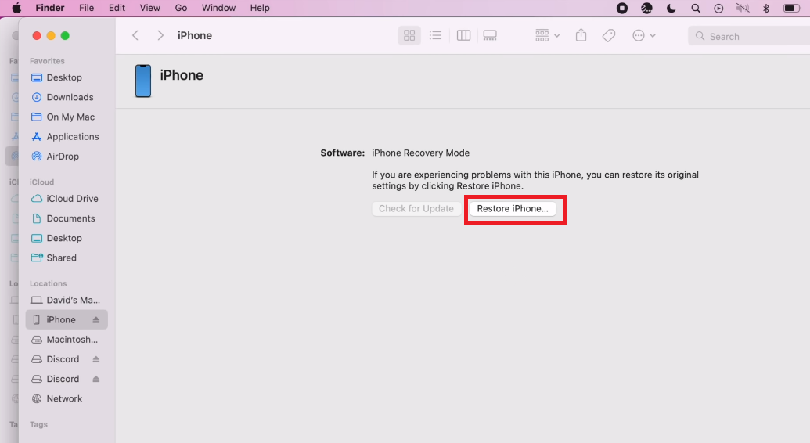Click the Favorites section header

(x=47, y=61)
